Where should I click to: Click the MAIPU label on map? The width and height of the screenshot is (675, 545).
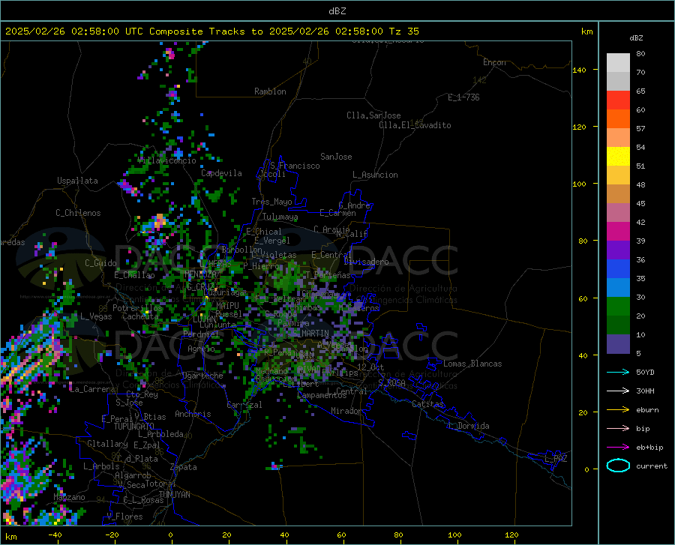pyautogui.click(x=227, y=306)
